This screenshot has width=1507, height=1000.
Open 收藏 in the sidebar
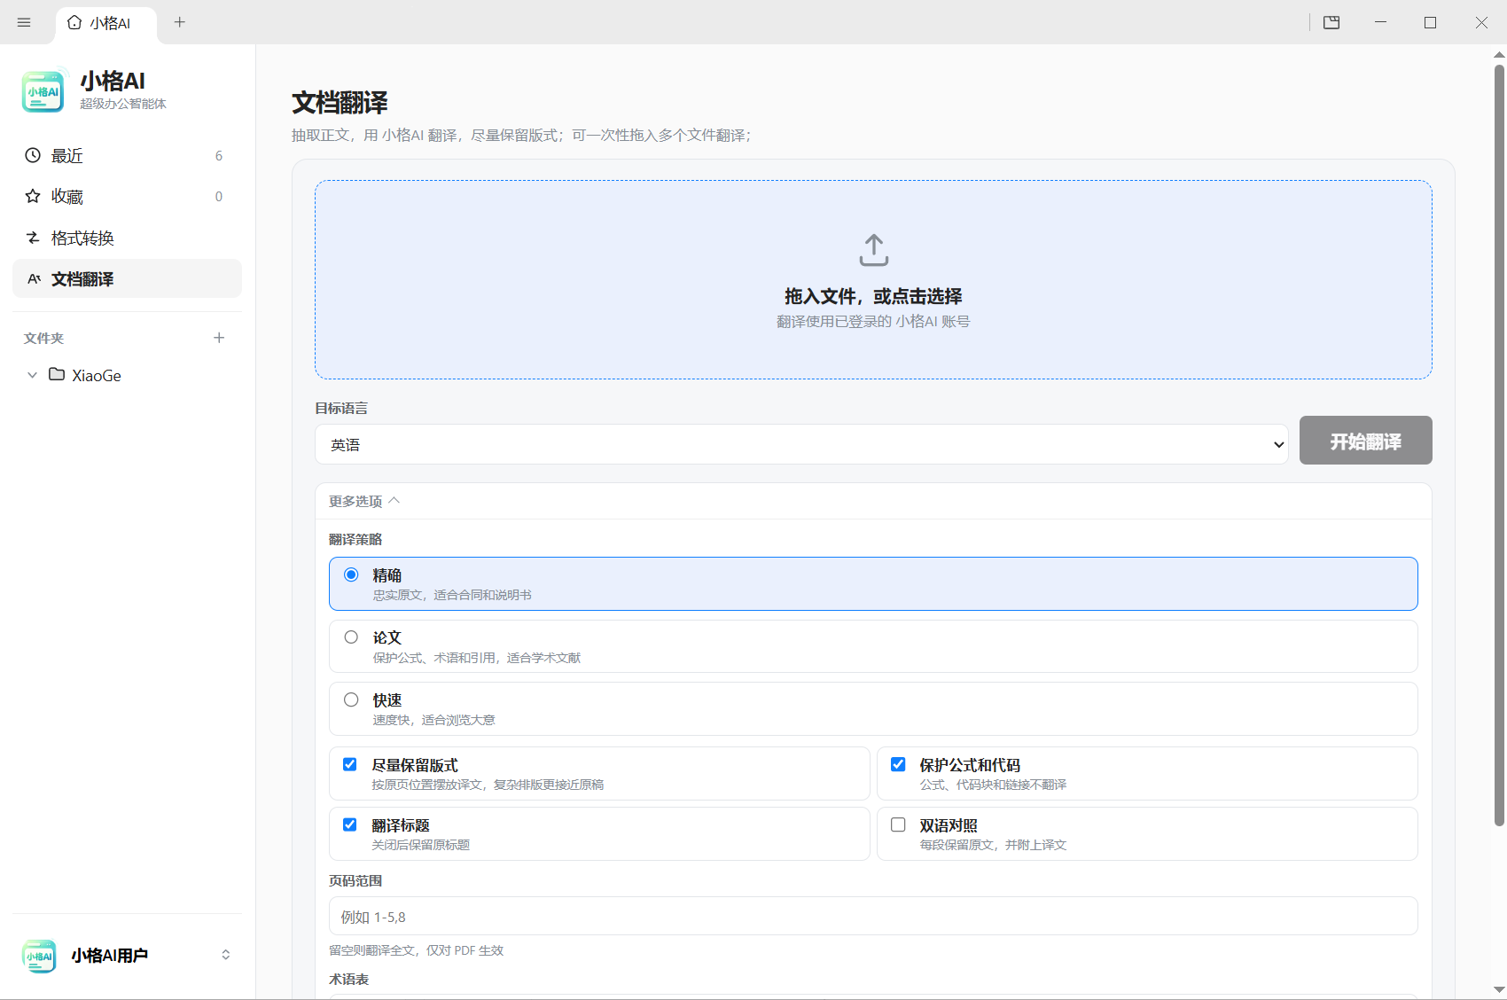point(127,196)
